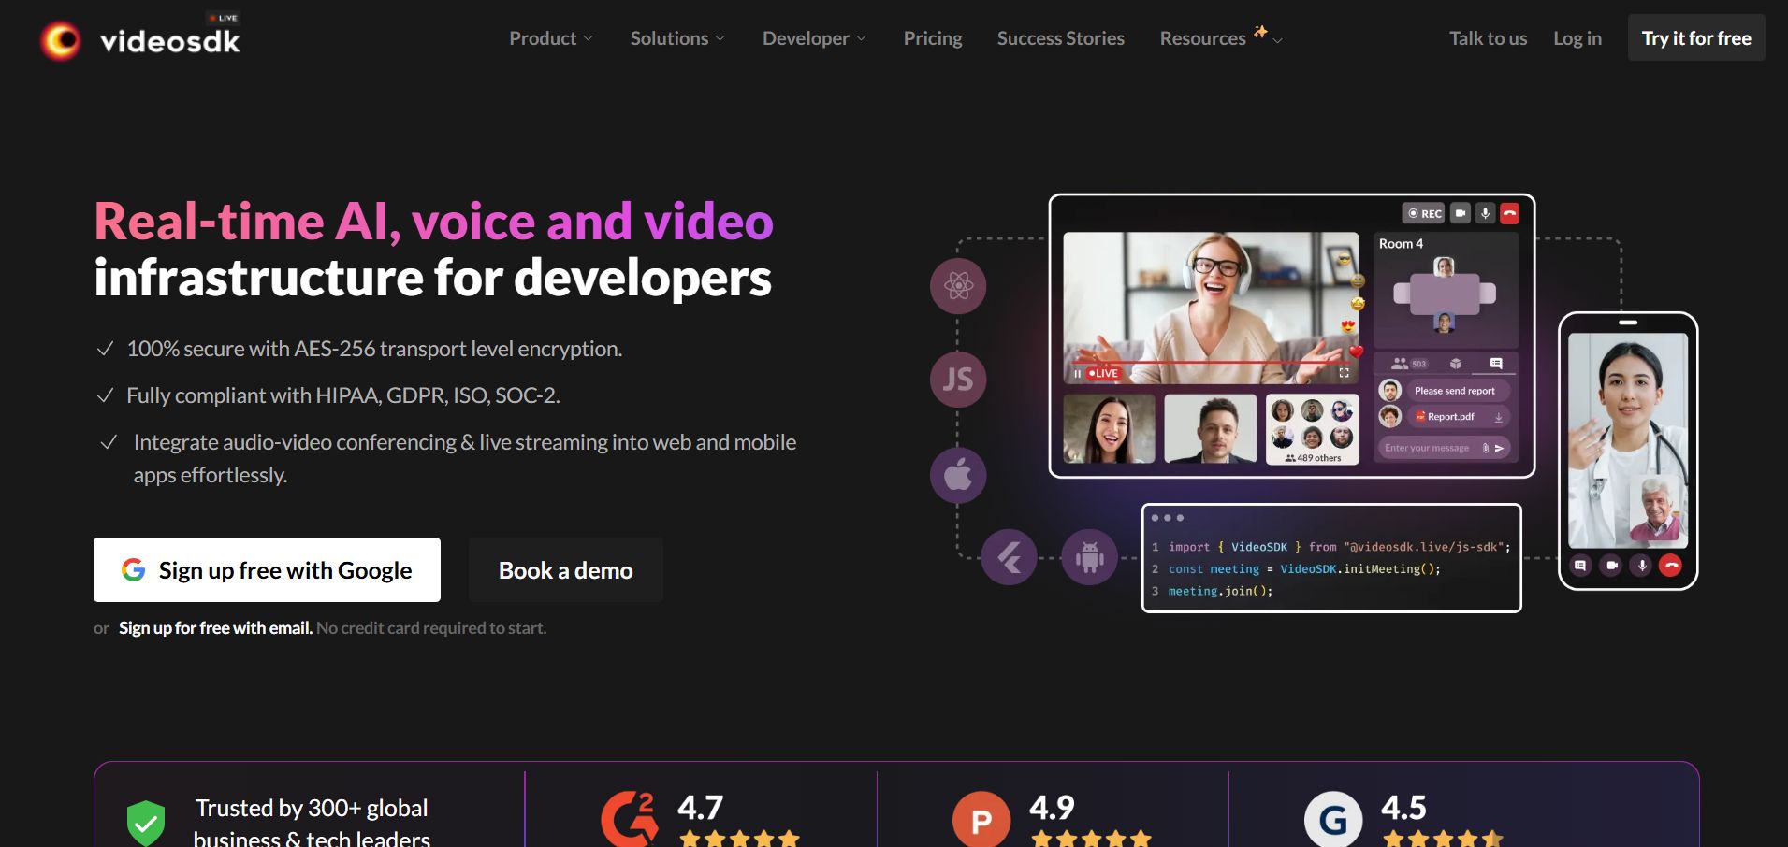
Task: Open the Developer dropdown menu
Action: point(814,38)
